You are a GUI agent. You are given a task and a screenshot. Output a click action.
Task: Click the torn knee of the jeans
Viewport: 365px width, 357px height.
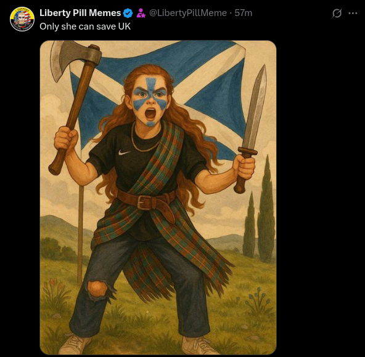coord(98,288)
